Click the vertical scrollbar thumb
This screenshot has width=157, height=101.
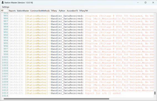tap(155, 93)
